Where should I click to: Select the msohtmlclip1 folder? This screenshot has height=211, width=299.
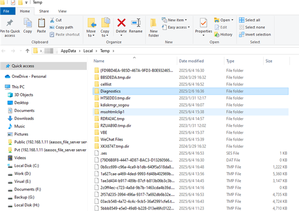click(191, 112)
